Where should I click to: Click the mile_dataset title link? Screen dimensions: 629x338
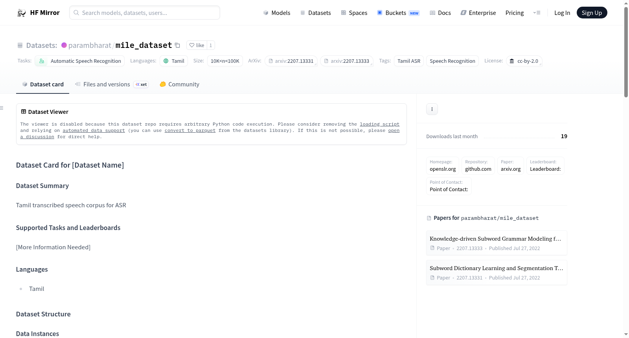click(143, 46)
